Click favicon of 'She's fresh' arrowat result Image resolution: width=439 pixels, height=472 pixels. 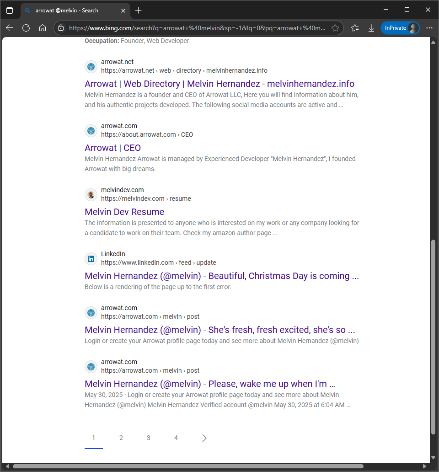91,313
